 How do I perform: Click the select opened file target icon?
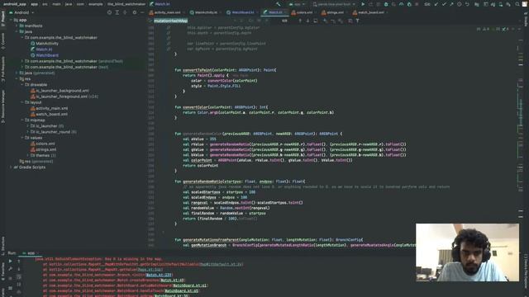point(109,12)
